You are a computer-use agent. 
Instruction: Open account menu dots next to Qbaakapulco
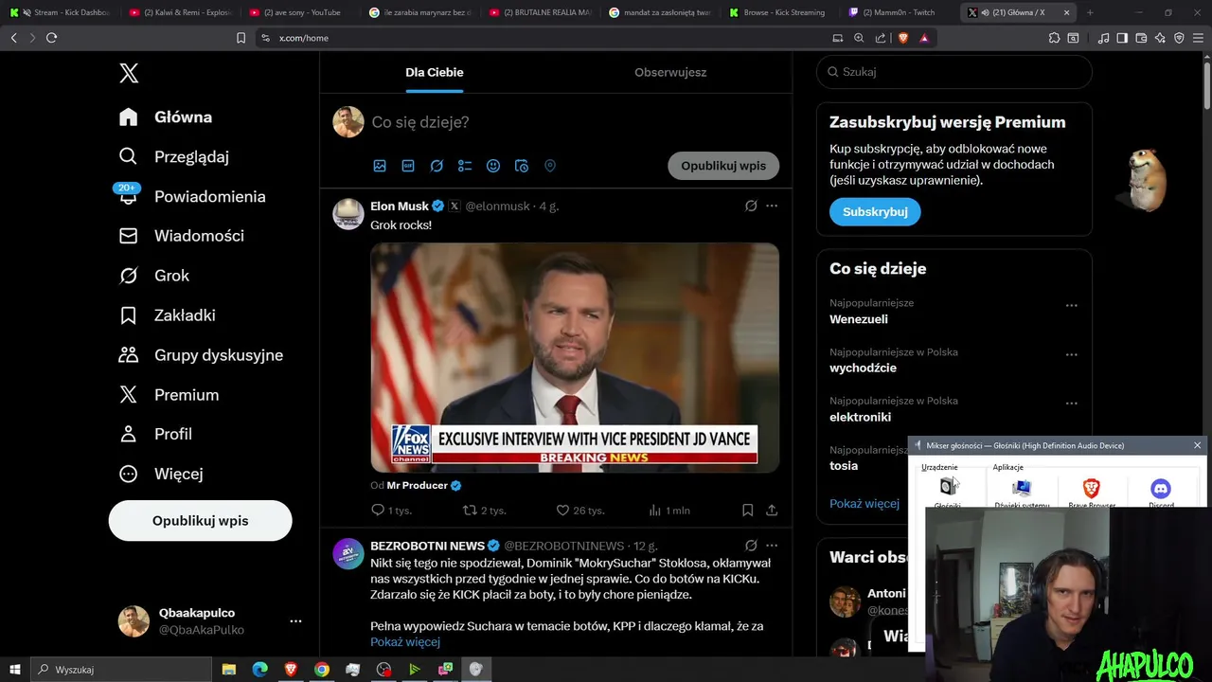coord(295,621)
